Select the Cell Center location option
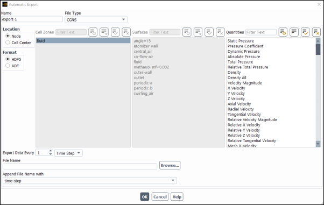Screen dimensions: 324x205 (8, 43)
